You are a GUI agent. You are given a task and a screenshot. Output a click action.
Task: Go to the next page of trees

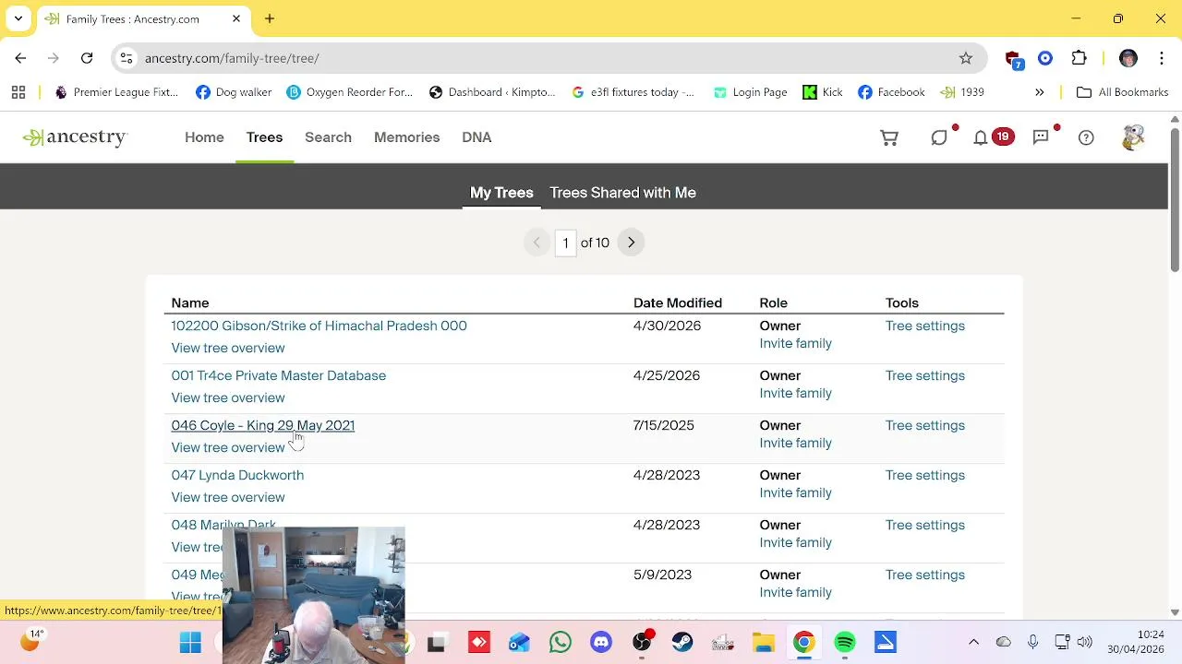(x=631, y=243)
